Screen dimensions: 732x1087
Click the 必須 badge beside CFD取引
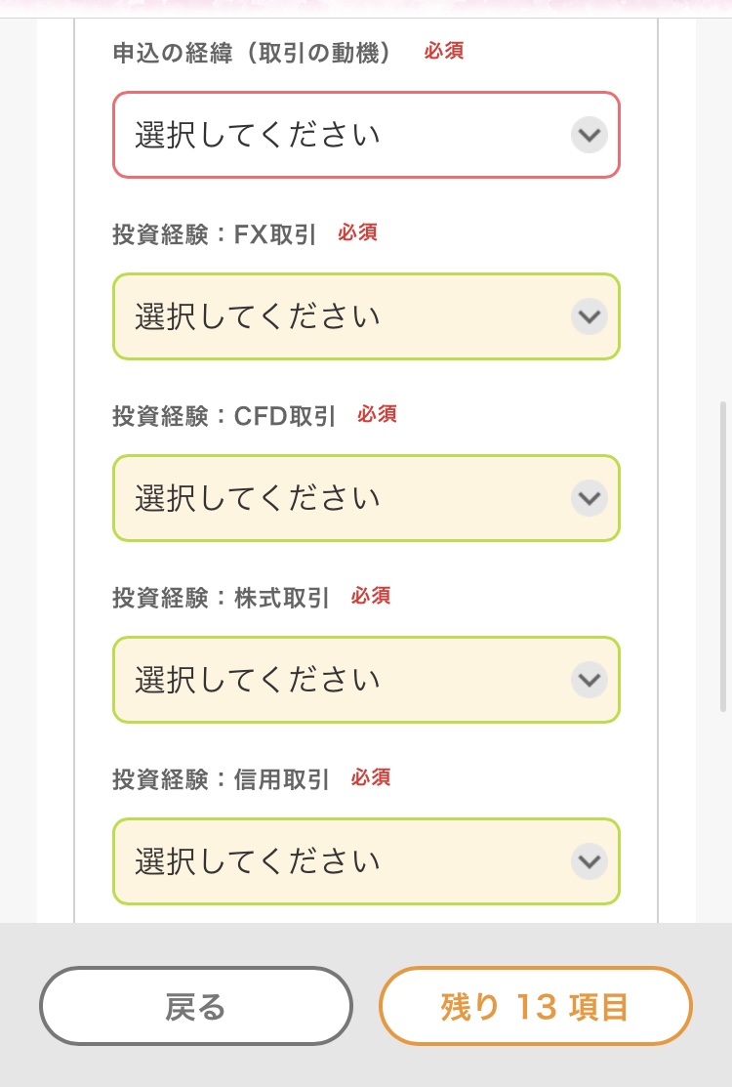pyautogui.click(x=377, y=414)
